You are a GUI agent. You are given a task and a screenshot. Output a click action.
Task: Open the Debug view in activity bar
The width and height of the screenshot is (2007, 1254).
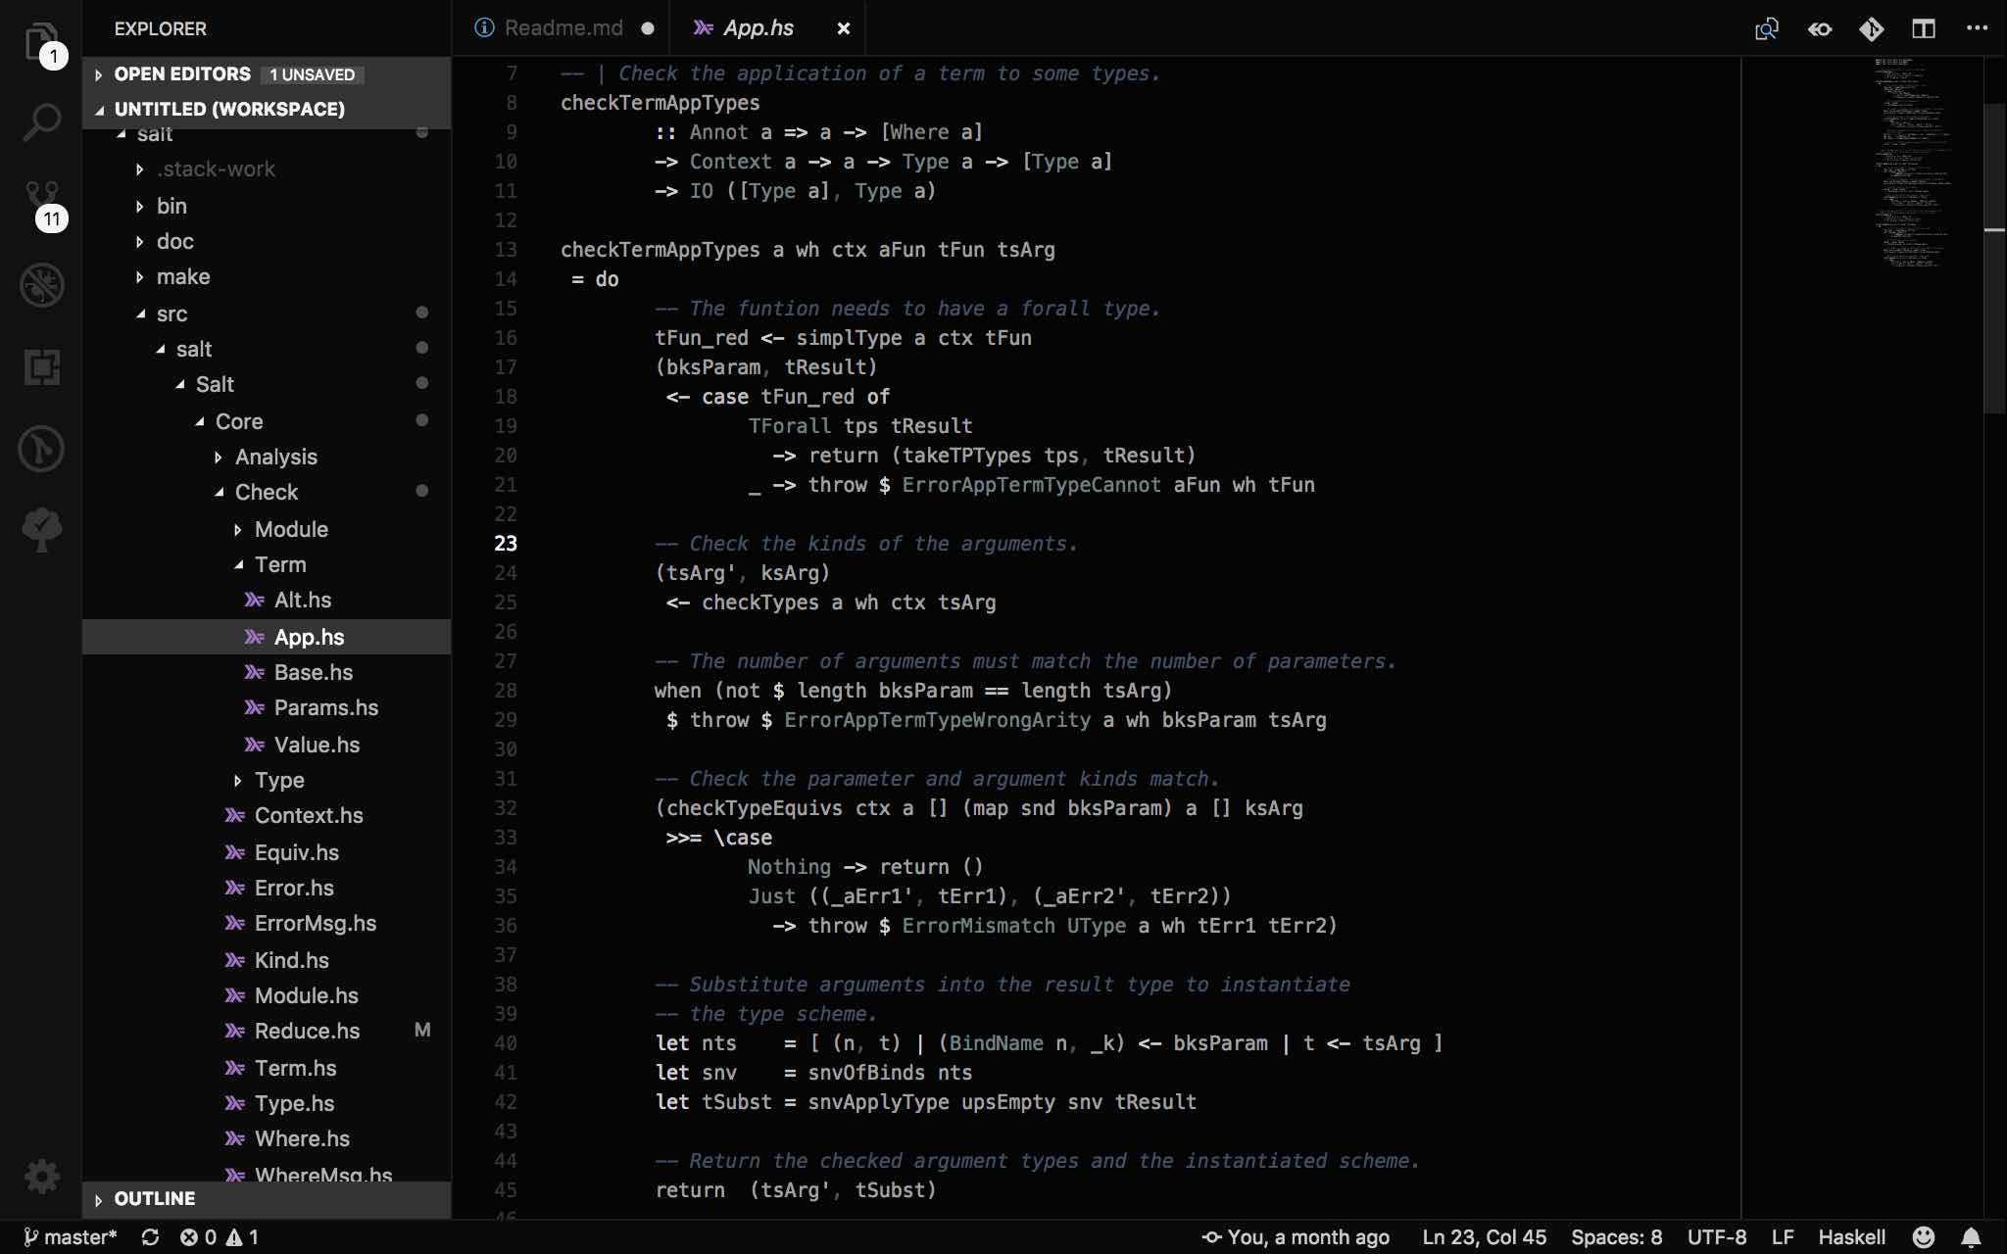pos(41,285)
